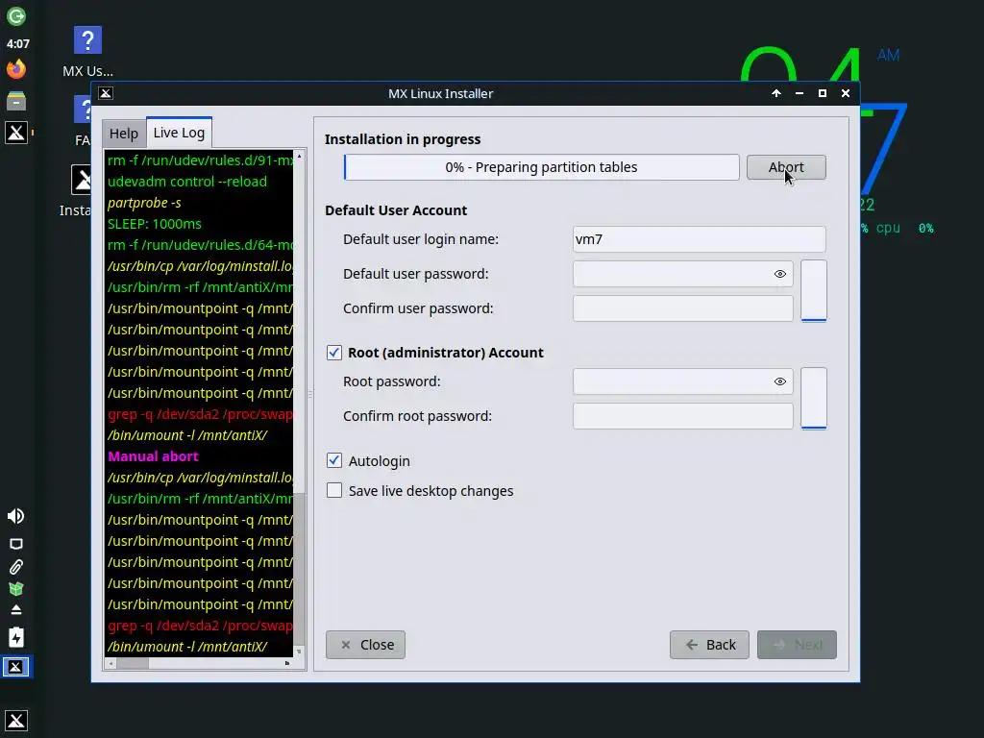Viewport: 984px width, 738px height.
Task: Click the live log scroll right arrow
Action: [x=287, y=663]
